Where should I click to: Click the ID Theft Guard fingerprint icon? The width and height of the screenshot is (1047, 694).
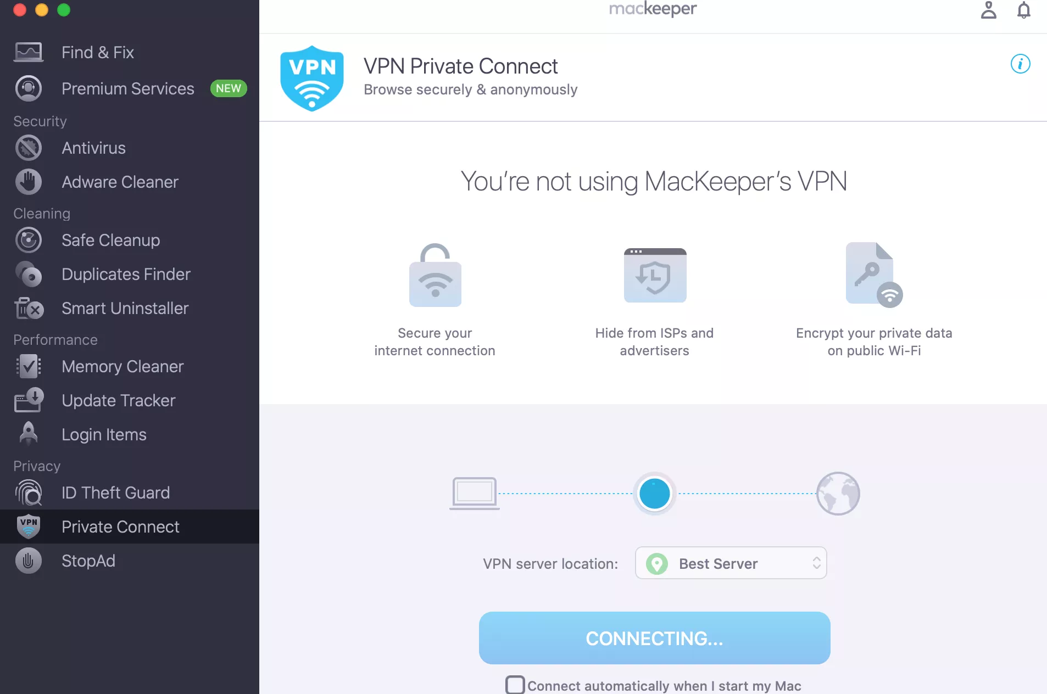29,492
